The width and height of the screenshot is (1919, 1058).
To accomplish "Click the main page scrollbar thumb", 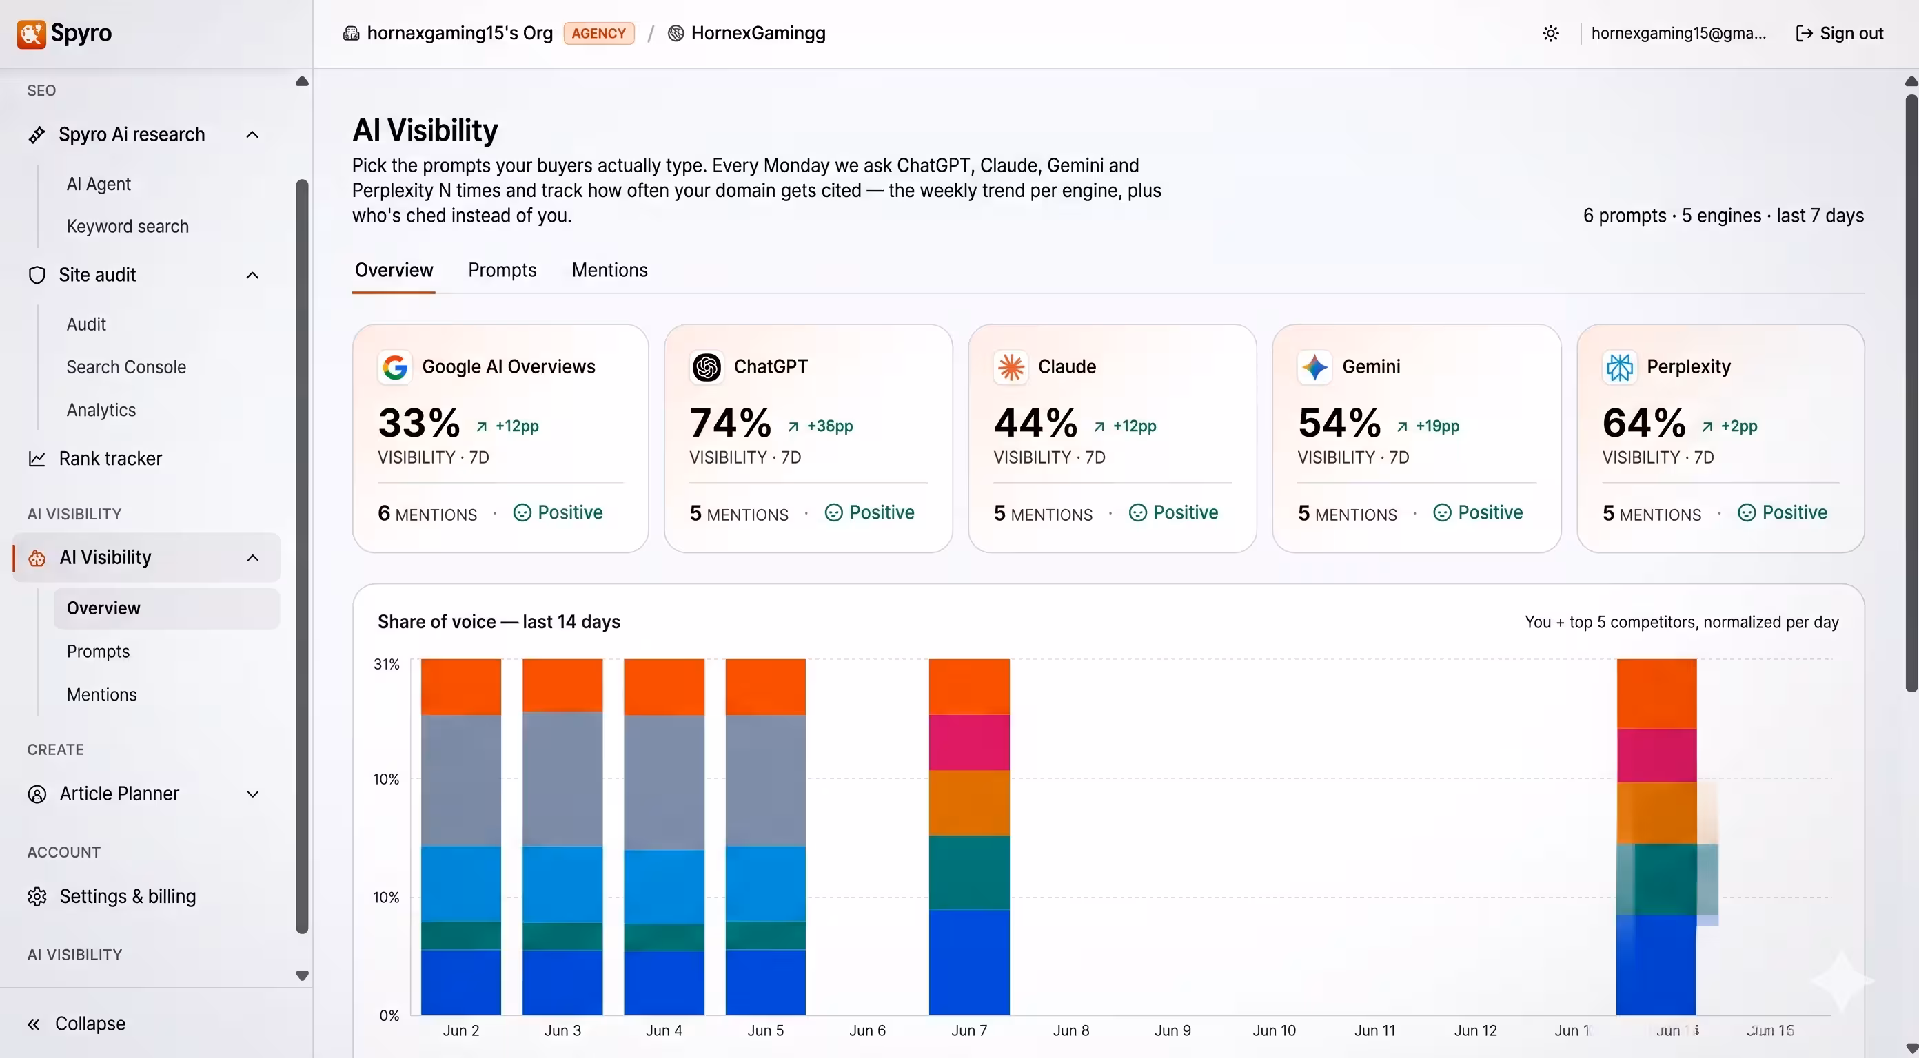I will [x=1911, y=393].
